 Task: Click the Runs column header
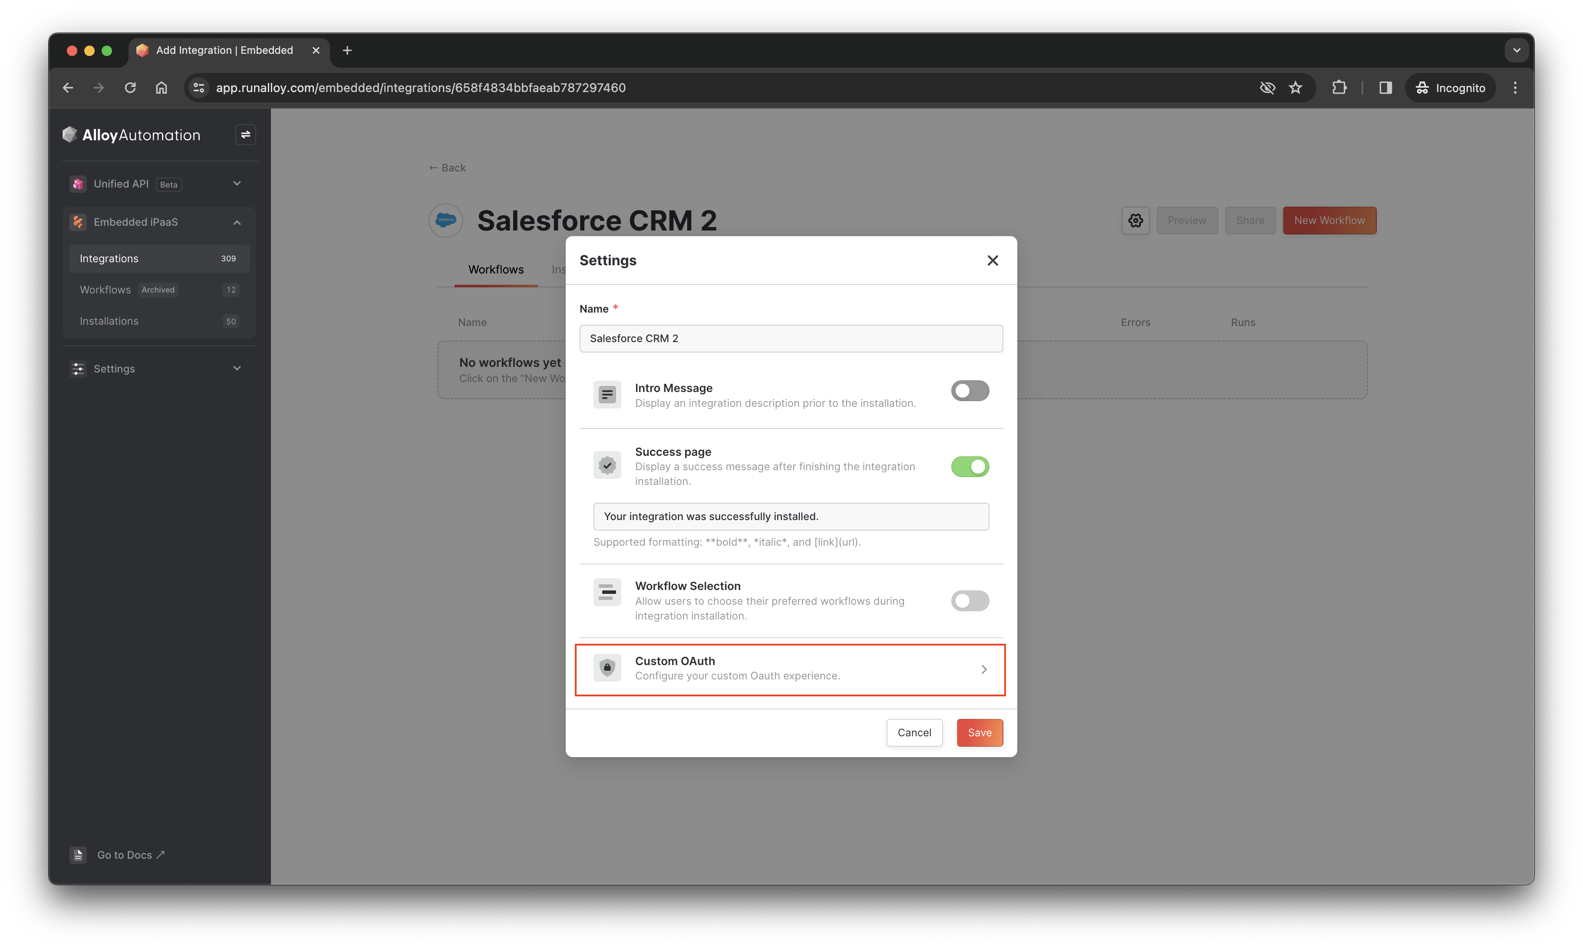(x=1243, y=322)
